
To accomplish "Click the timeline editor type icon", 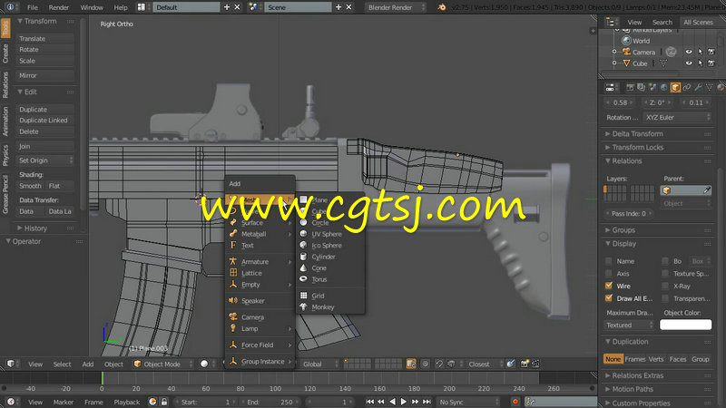I will pos(11,402).
